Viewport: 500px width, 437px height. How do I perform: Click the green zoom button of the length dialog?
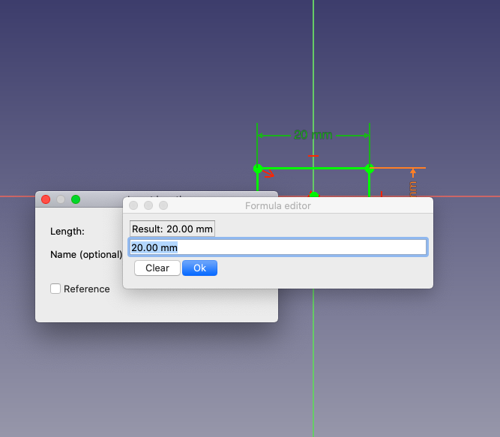pyautogui.click(x=76, y=199)
